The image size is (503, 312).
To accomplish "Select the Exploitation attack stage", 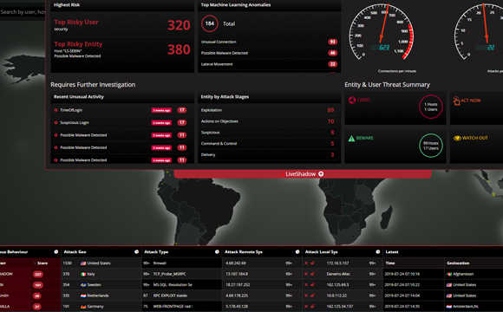I will tap(269, 110).
